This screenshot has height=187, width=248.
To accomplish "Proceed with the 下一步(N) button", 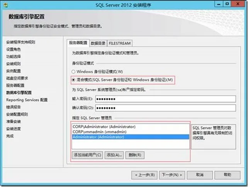I will click(x=172, y=175).
